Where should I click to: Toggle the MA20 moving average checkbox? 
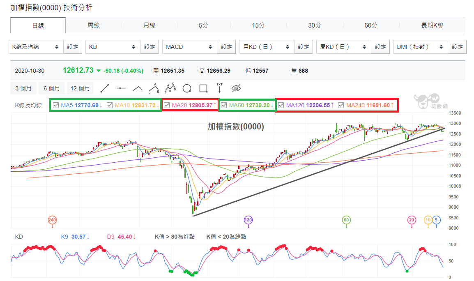coord(167,105)
